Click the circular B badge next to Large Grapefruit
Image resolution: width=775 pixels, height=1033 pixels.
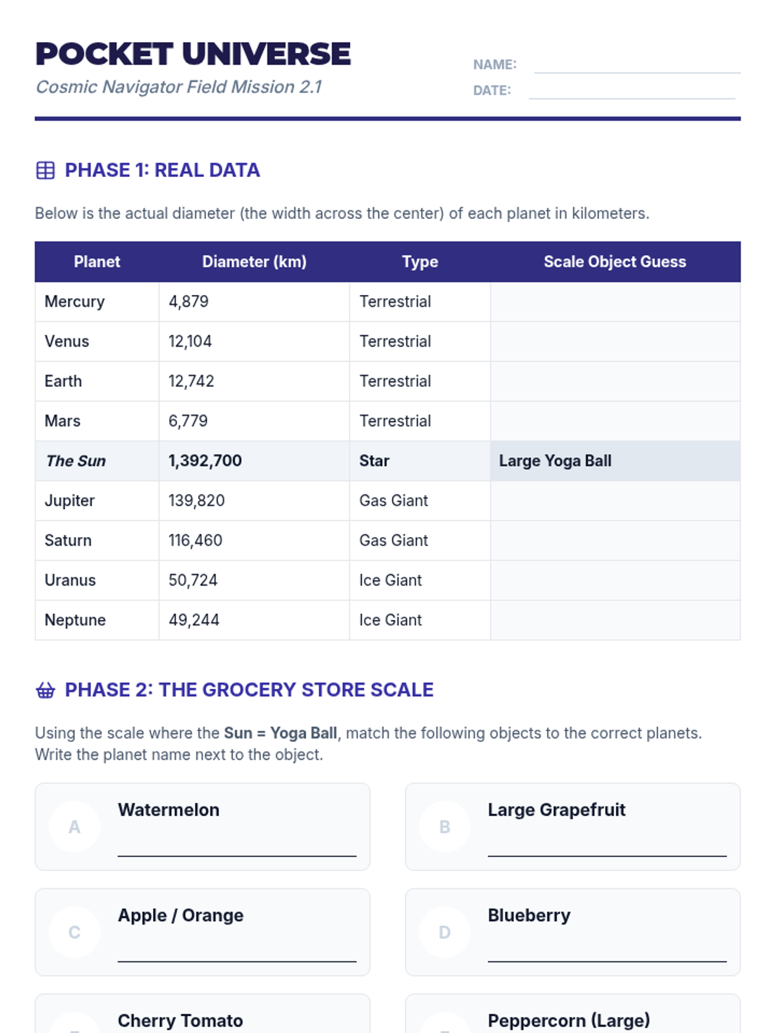444,827
